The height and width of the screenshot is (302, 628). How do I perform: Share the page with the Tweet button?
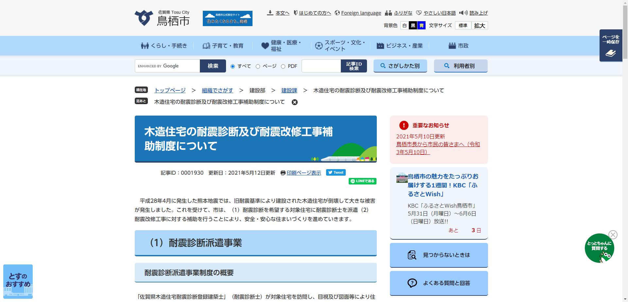pyautogui.click(x=336, y=172)
